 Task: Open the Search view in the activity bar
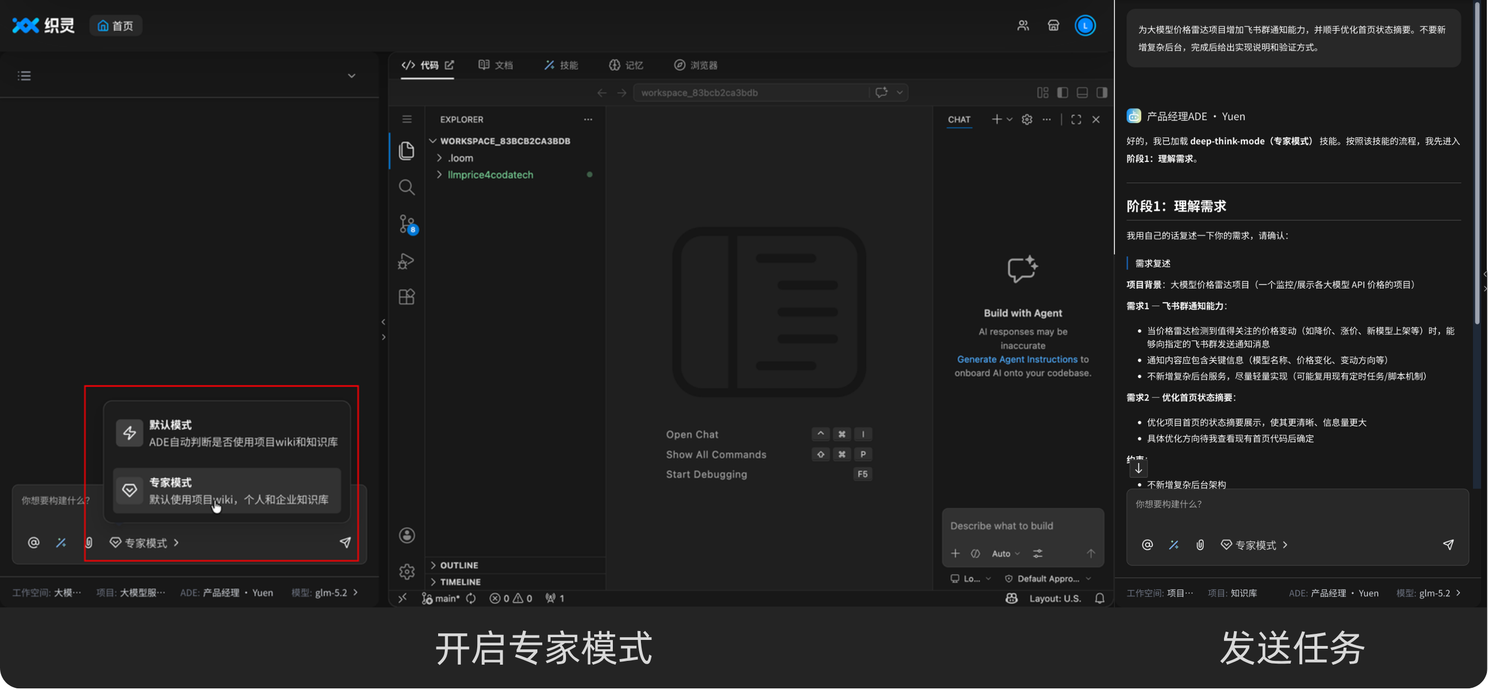(407, 187)
